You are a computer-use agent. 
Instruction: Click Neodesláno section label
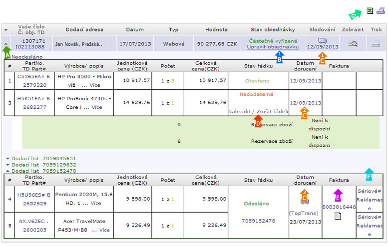(27, 57)
